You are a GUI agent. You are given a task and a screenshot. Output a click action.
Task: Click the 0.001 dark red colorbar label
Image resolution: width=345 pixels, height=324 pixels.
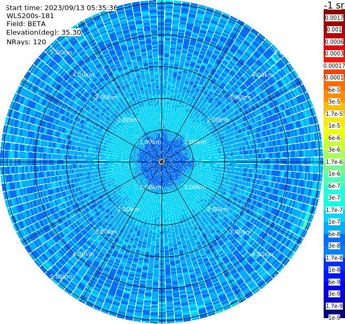point(334,29)
